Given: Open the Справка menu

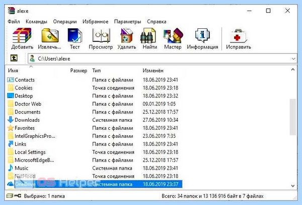Looking at the screenshot, I should (x=157, y=21).
